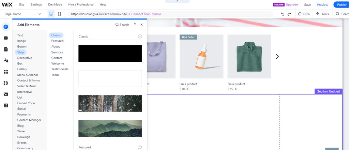Open the Media icon in left sidebar
Image resolution: width=349 pixels, height=150 pixels.
(6, 94)
